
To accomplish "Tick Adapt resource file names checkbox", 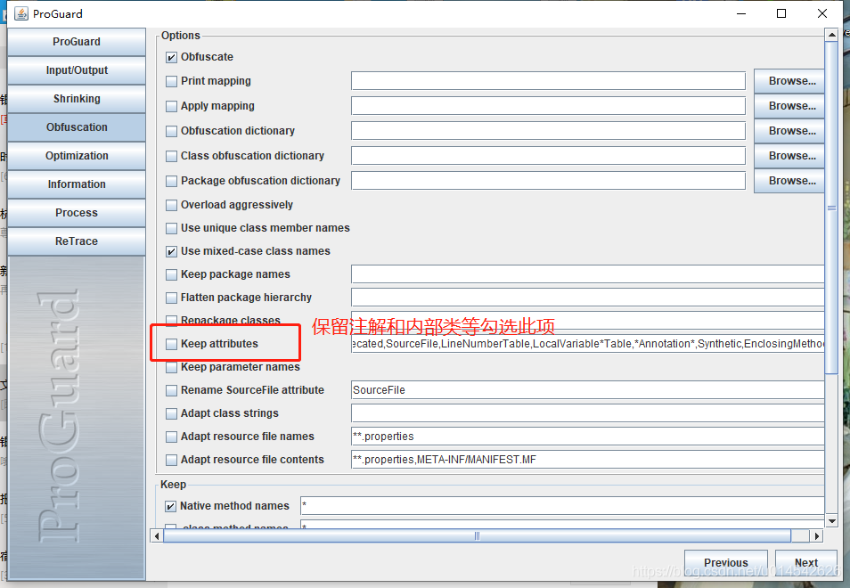I will click(171, 437).
